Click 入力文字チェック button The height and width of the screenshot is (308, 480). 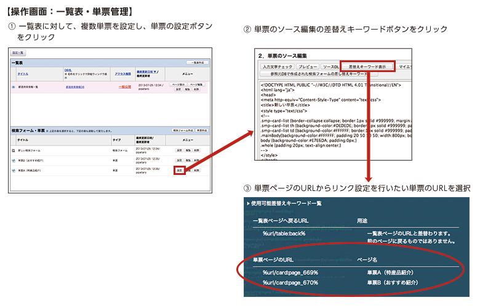coord(278,67)
